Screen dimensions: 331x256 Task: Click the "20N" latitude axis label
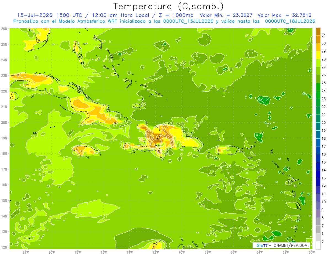click(x=4, y=122)
